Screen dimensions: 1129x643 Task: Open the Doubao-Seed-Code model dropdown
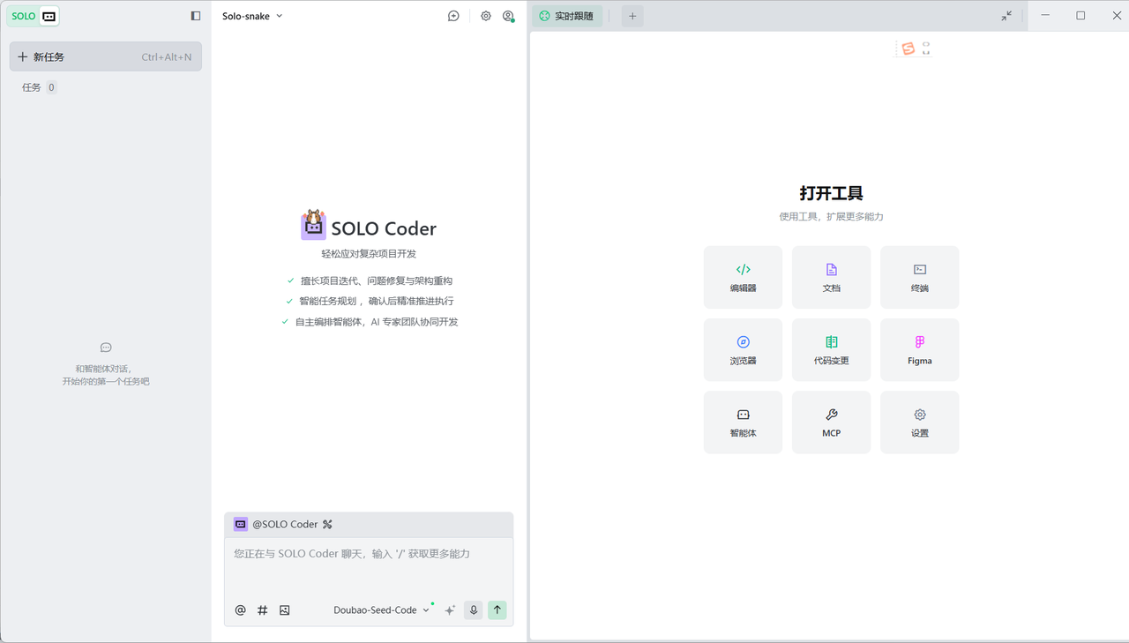[381, 609]
